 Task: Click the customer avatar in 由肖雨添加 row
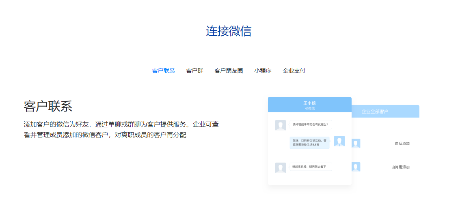pyautogui.click(x=356, y=167)
